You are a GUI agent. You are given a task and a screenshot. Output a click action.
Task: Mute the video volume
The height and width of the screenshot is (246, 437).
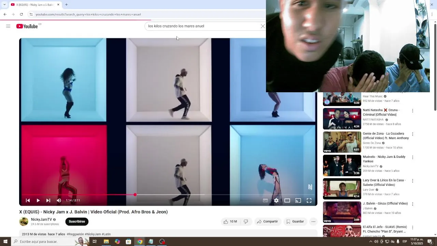pos(59,201)
